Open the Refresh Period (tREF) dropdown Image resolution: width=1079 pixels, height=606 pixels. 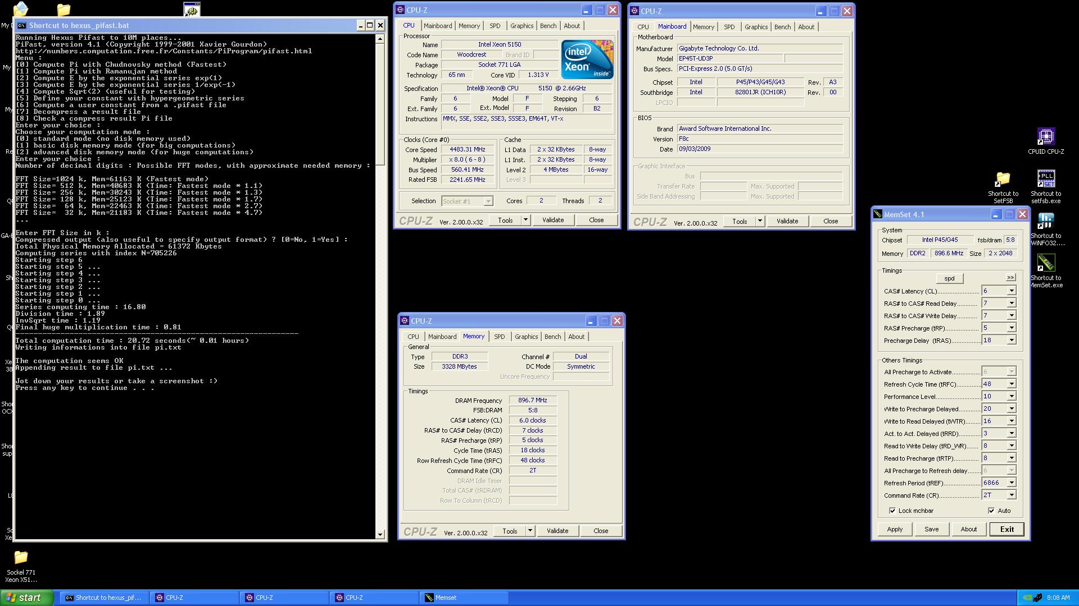[1011, 483]
